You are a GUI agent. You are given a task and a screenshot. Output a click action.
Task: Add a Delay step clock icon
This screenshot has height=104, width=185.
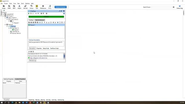coord(62,23)
